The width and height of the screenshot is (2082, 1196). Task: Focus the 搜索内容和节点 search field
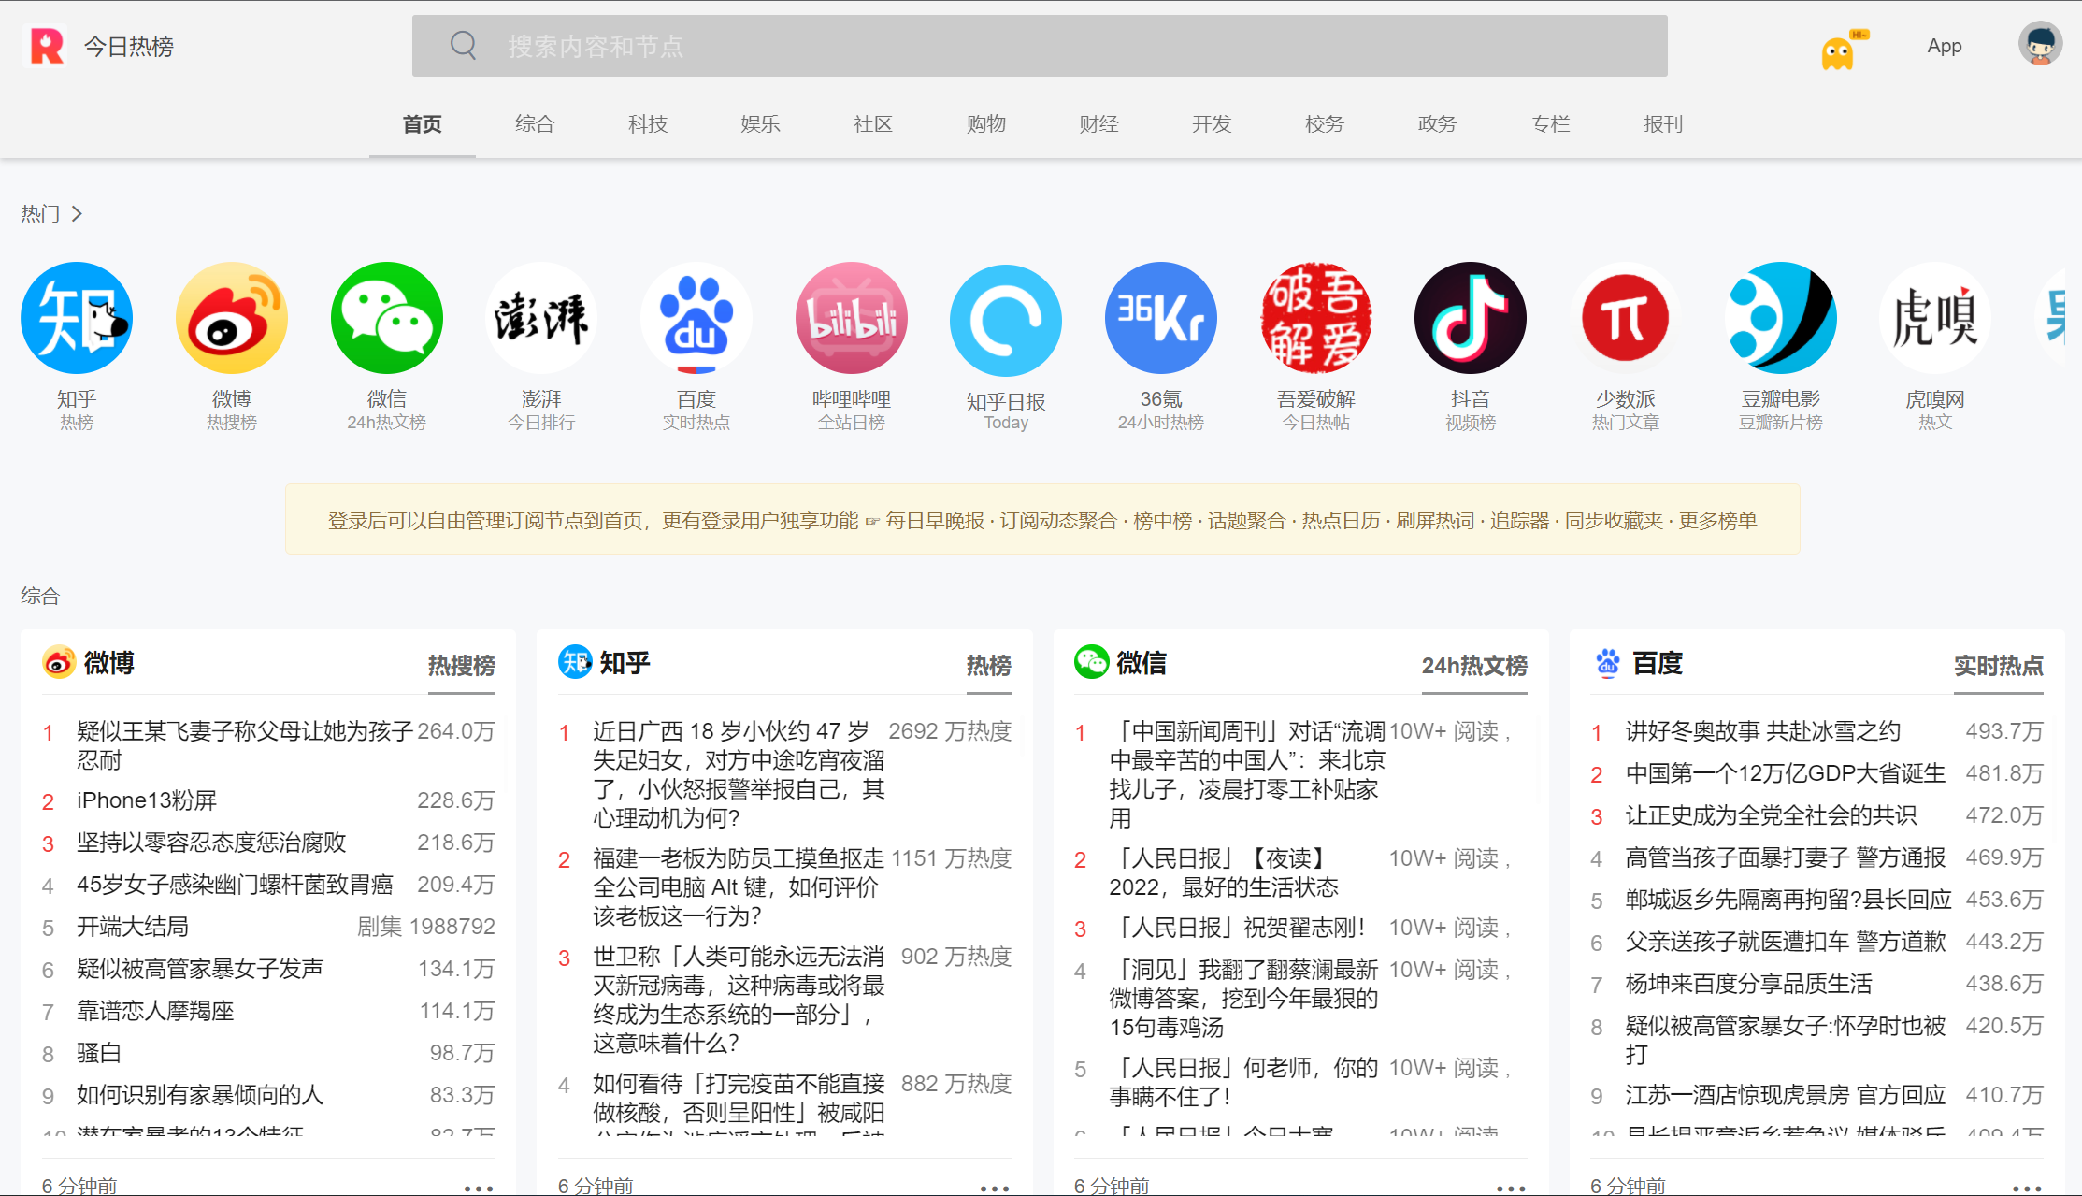(1040, 46)
